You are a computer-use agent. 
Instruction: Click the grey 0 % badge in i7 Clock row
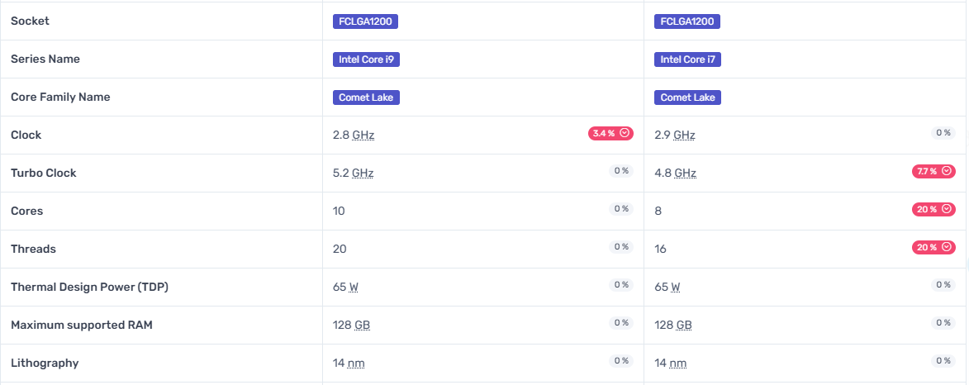coord(943,133)
